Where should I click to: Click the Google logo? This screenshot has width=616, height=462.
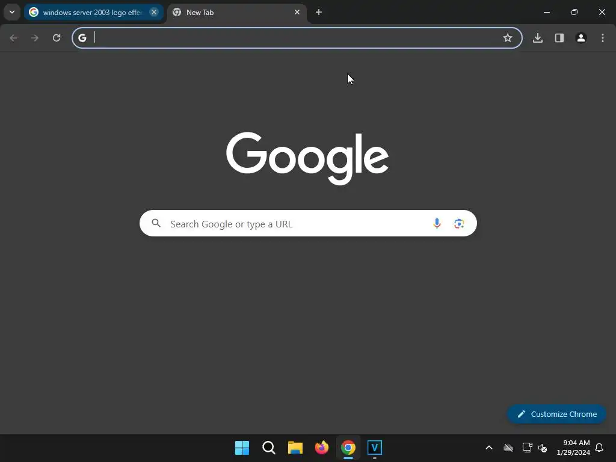307,158
